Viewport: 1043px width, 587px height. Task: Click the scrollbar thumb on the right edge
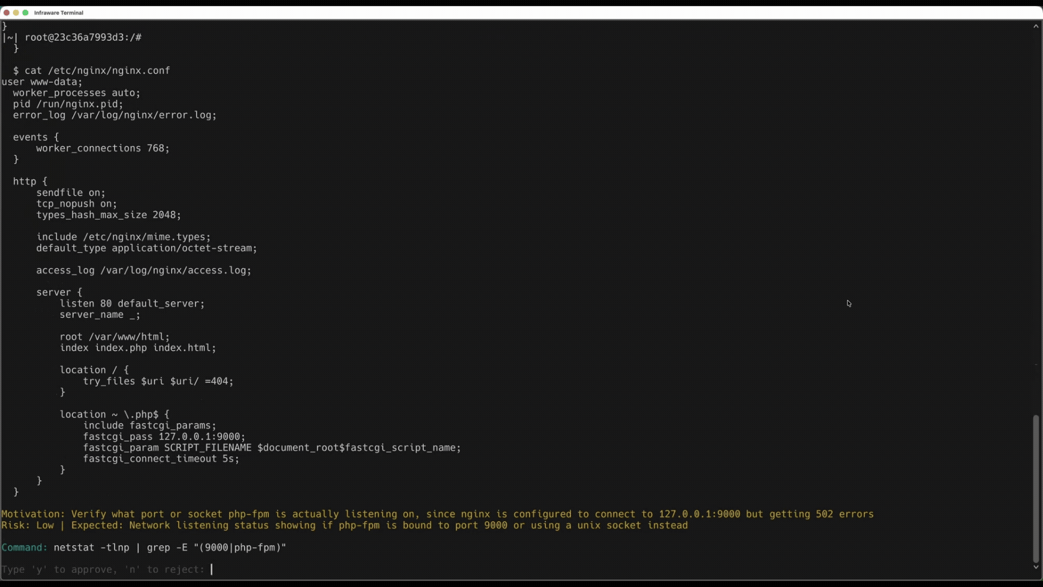tap(1035, 486)
